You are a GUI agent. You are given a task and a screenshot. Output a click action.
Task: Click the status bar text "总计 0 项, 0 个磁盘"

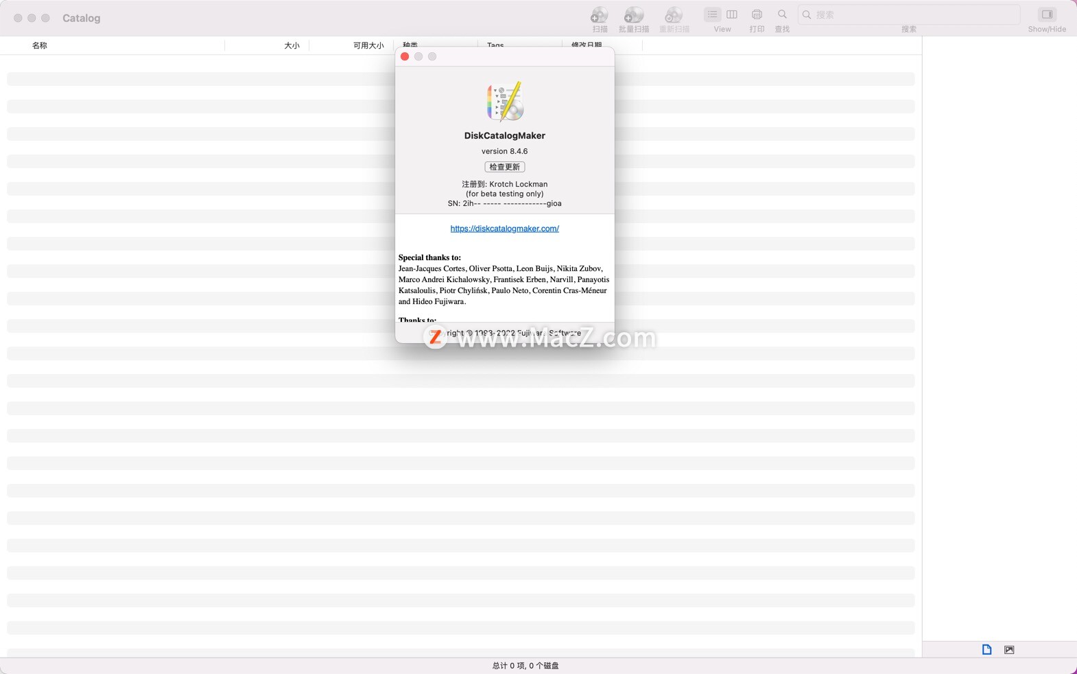pyautogui.click(x=525, y=666)
